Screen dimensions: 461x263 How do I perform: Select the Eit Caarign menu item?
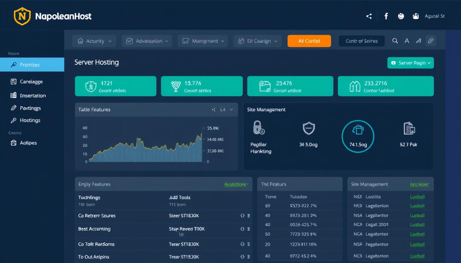(x=257, y=41)
